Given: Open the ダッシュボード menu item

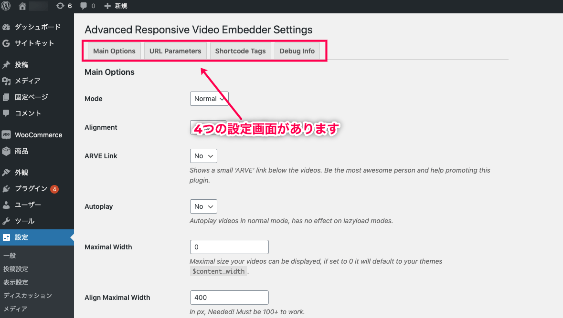Looking at the screenshot, I should pyautogui.click(x=37, y=27).
